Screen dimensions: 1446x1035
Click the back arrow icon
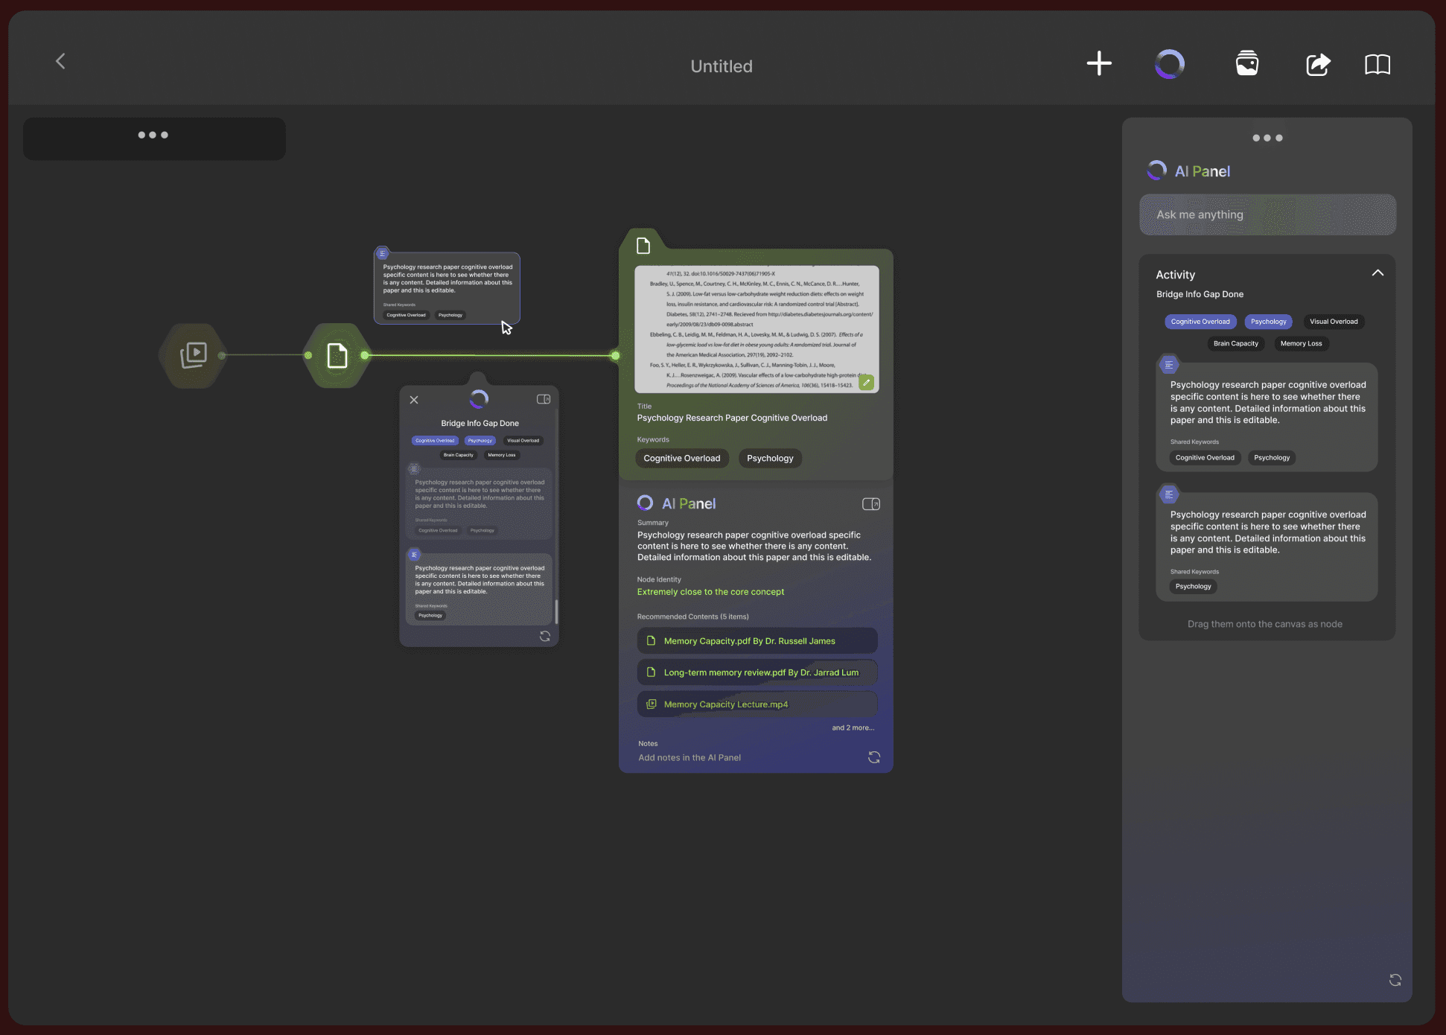(x=60, y=61)
